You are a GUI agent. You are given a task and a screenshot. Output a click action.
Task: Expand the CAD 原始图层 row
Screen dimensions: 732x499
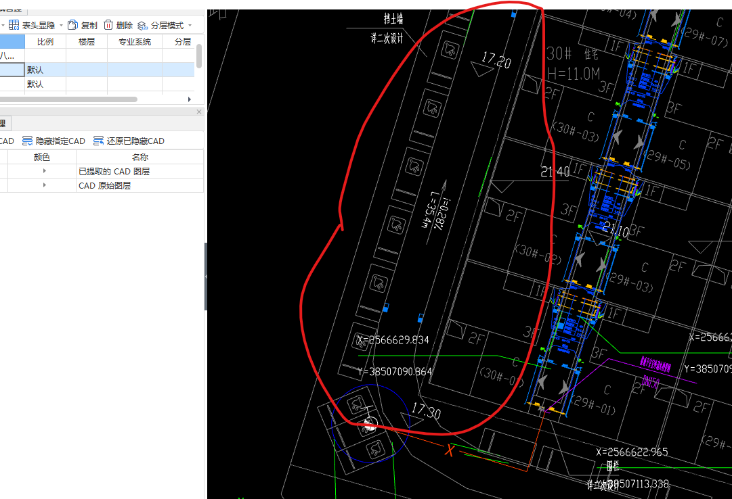click(44, 185)
